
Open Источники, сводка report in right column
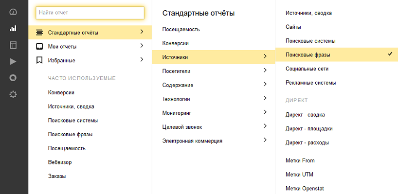[x=308, y=13]
